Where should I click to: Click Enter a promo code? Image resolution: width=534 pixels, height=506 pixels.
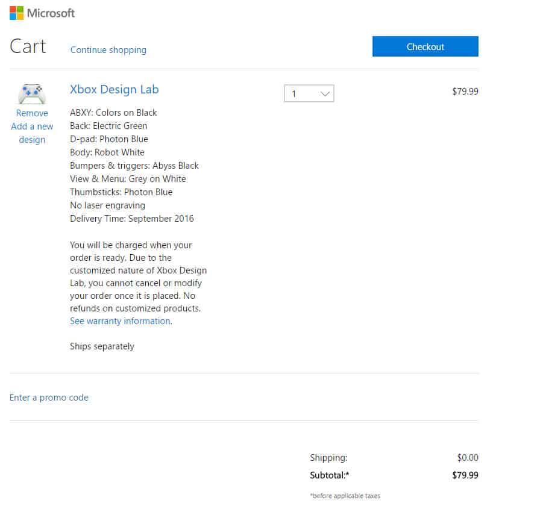(49, 398)
